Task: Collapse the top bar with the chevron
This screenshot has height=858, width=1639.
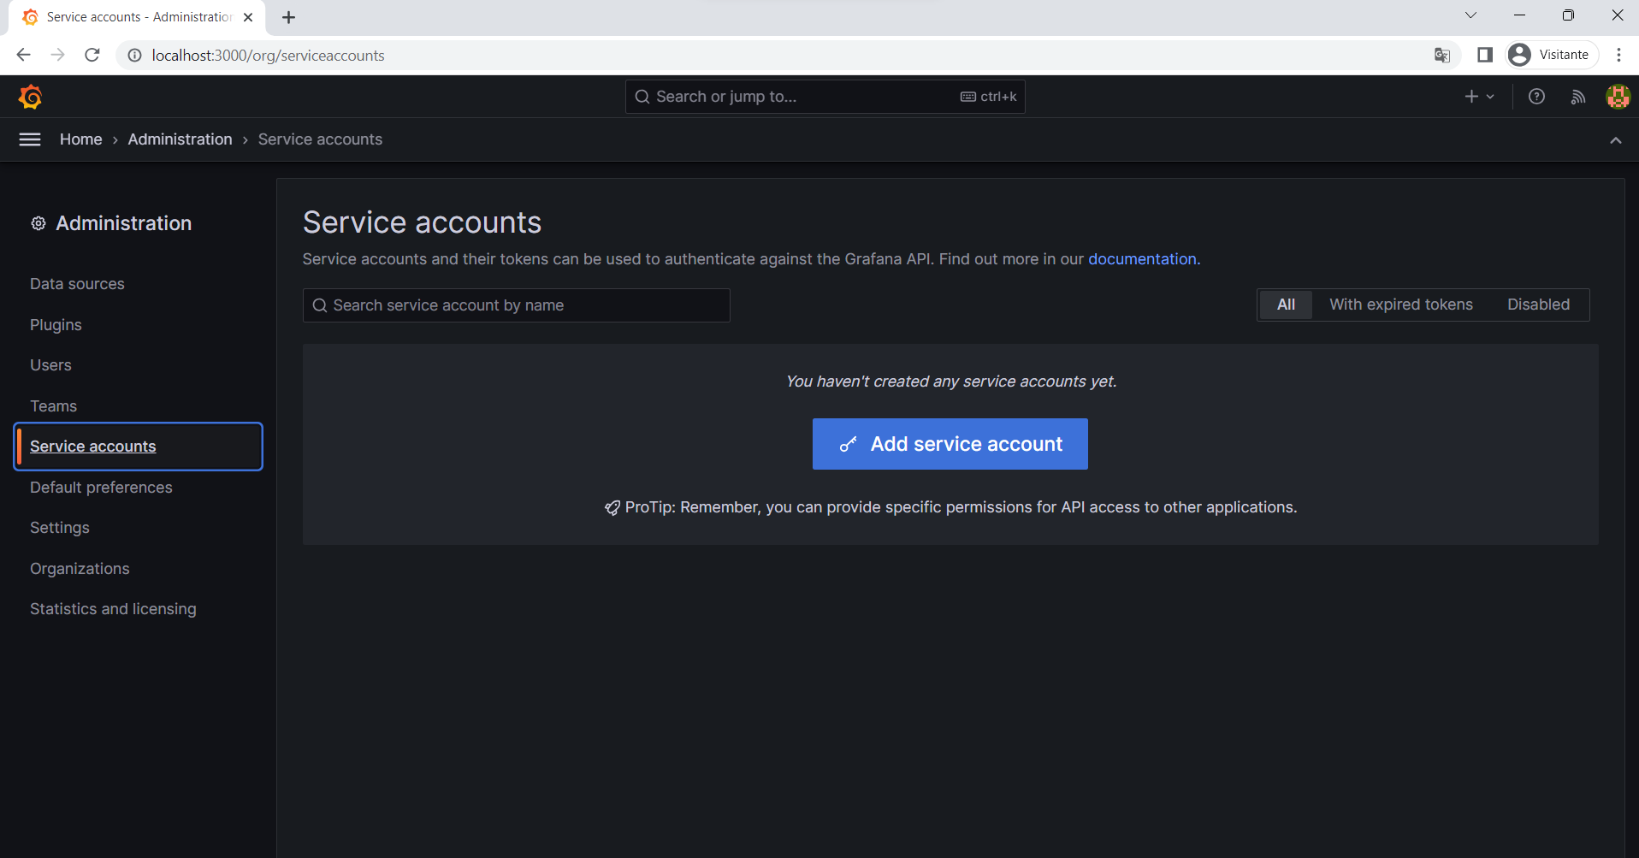Action: click(x=1616, y=140)
